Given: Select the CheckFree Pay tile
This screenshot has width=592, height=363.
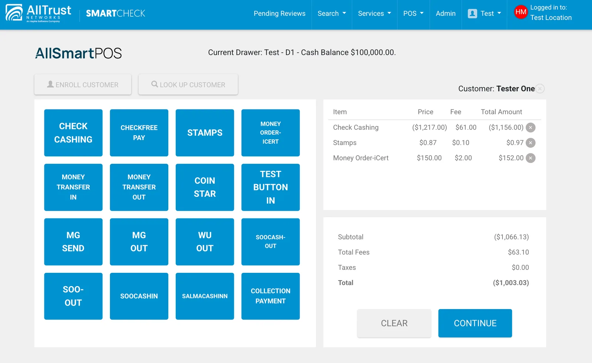Looking at the screenshot, I should click(139, 133).
